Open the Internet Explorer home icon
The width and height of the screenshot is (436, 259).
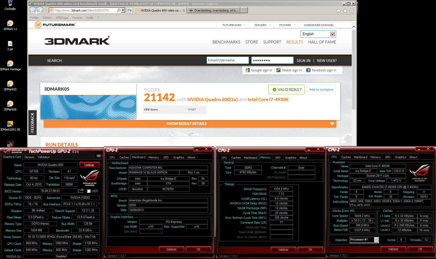pos(338,11)
